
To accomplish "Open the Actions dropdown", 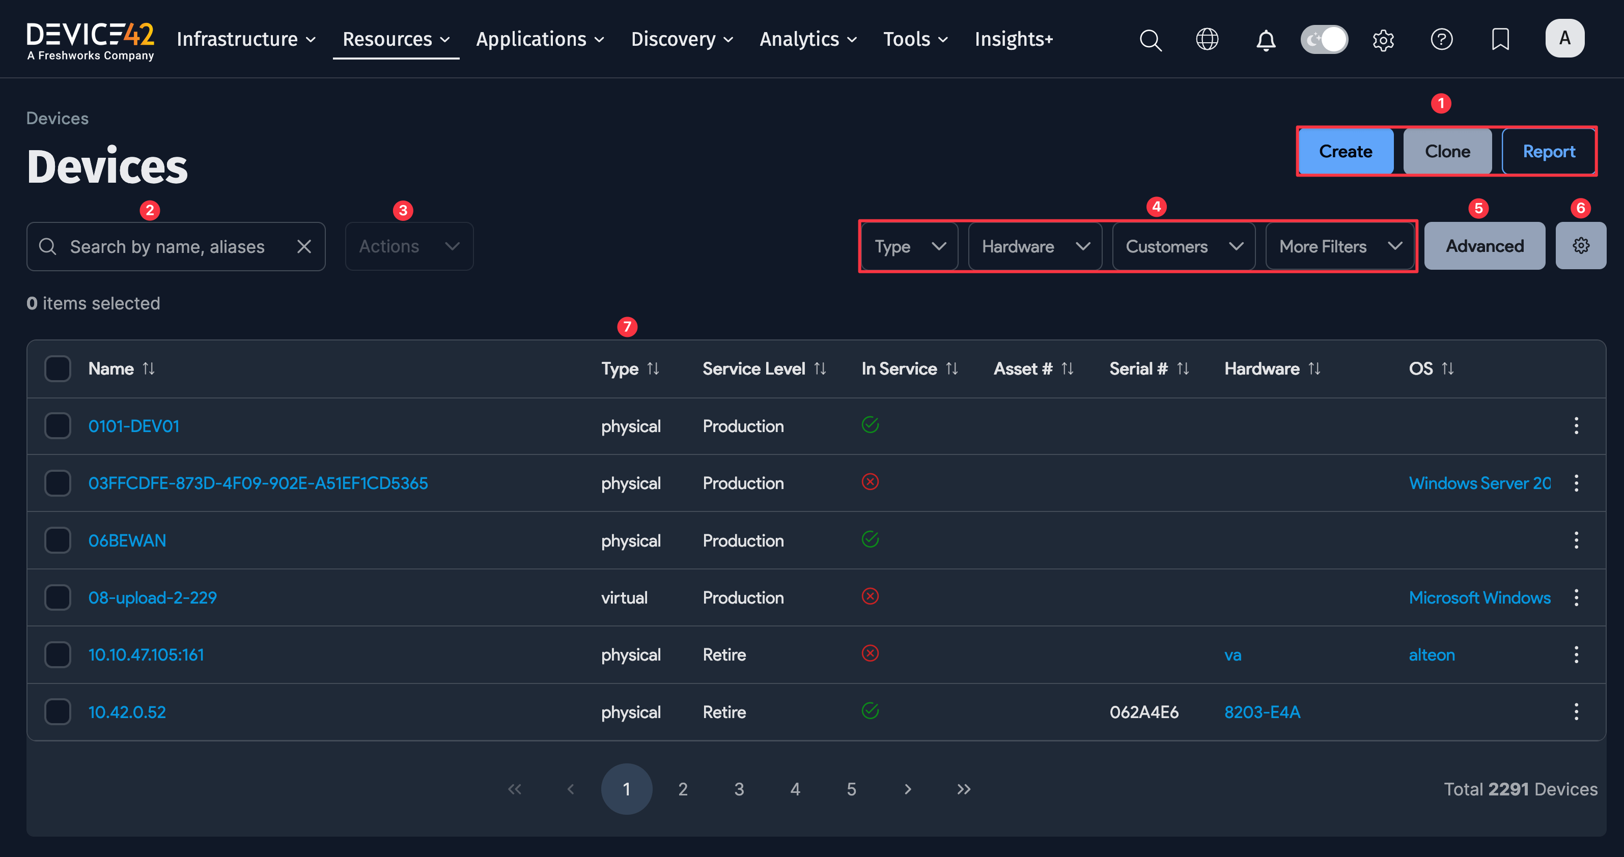I will point(408,246).
